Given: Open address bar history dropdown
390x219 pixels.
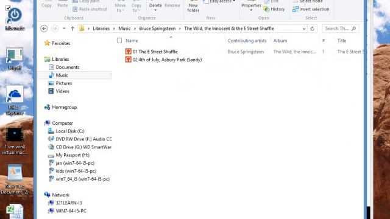Looking at the screenshot, I should [x=304, y=29].
